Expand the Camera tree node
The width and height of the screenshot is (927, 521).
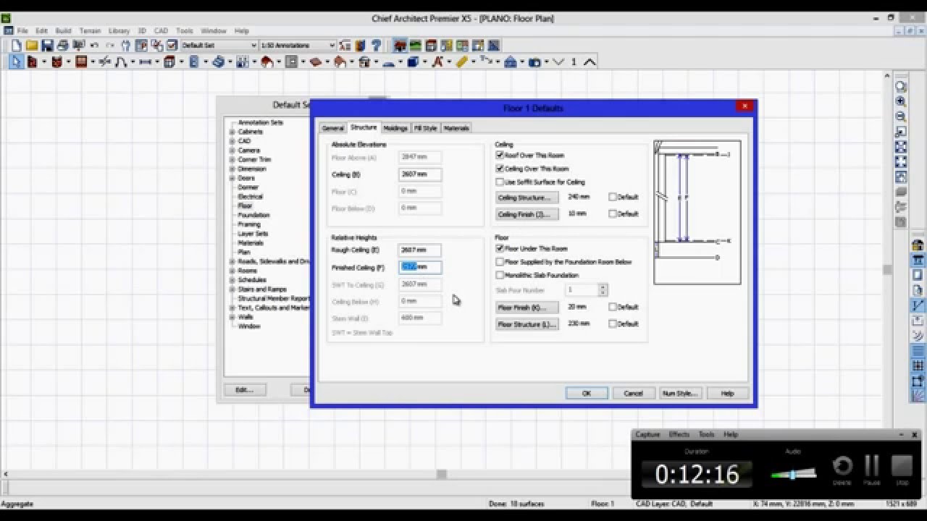(232, 151)
